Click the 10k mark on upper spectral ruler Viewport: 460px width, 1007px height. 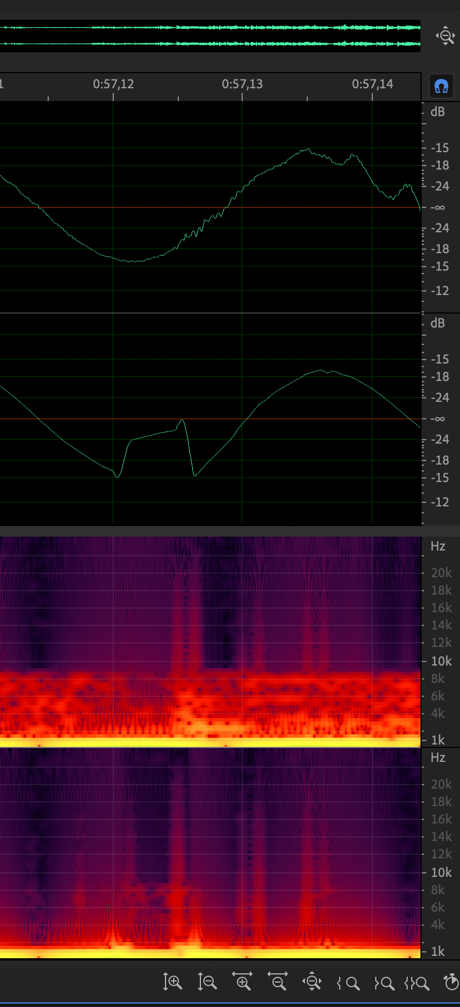441,661
